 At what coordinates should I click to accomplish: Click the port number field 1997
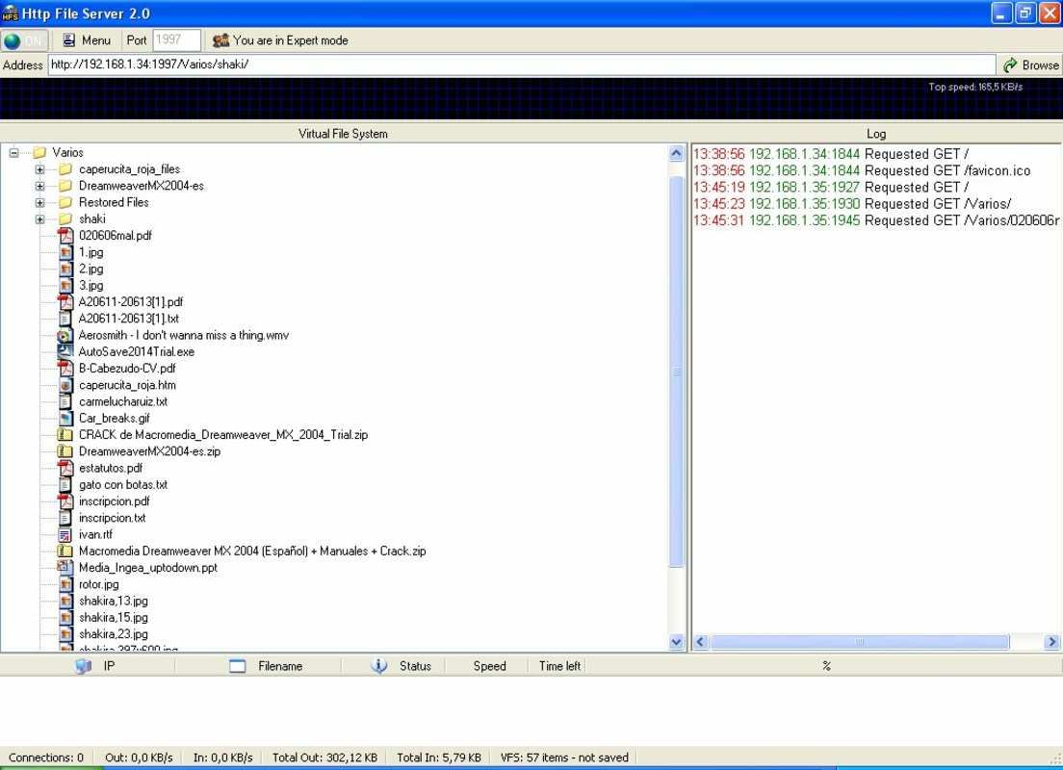pyautogui.click(x=176, y=40)
